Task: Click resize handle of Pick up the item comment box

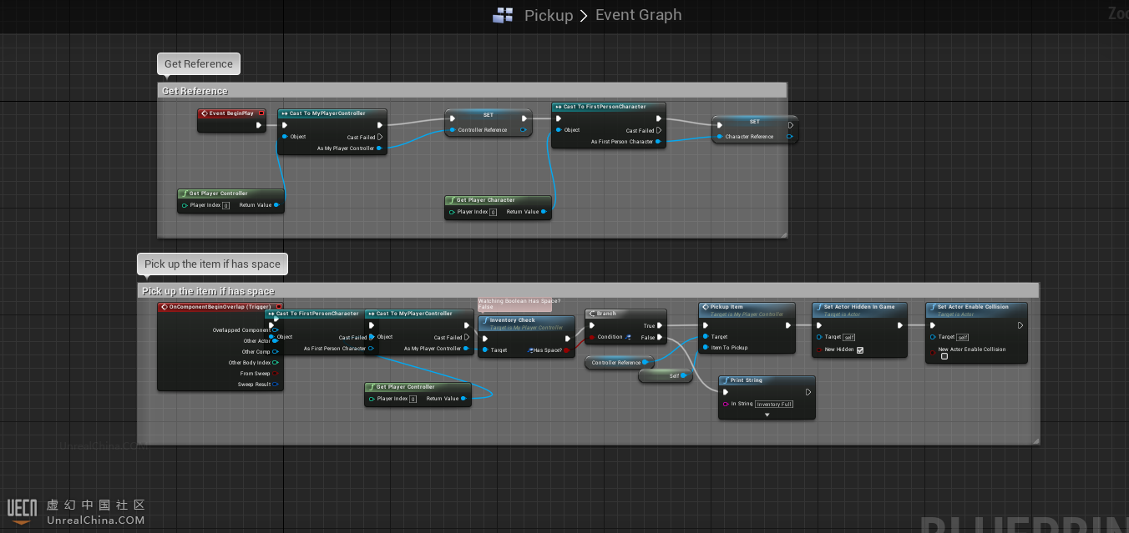Action: click(x=1035, y=441)
